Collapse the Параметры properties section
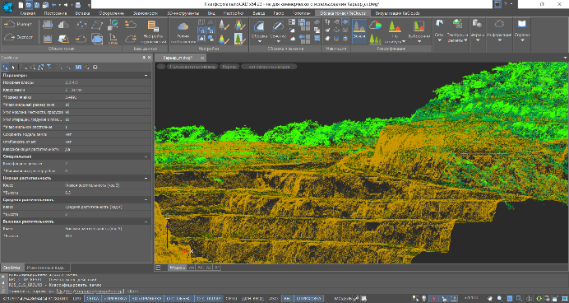The height and width of the screenshot is (303, 569). [146, 75]
